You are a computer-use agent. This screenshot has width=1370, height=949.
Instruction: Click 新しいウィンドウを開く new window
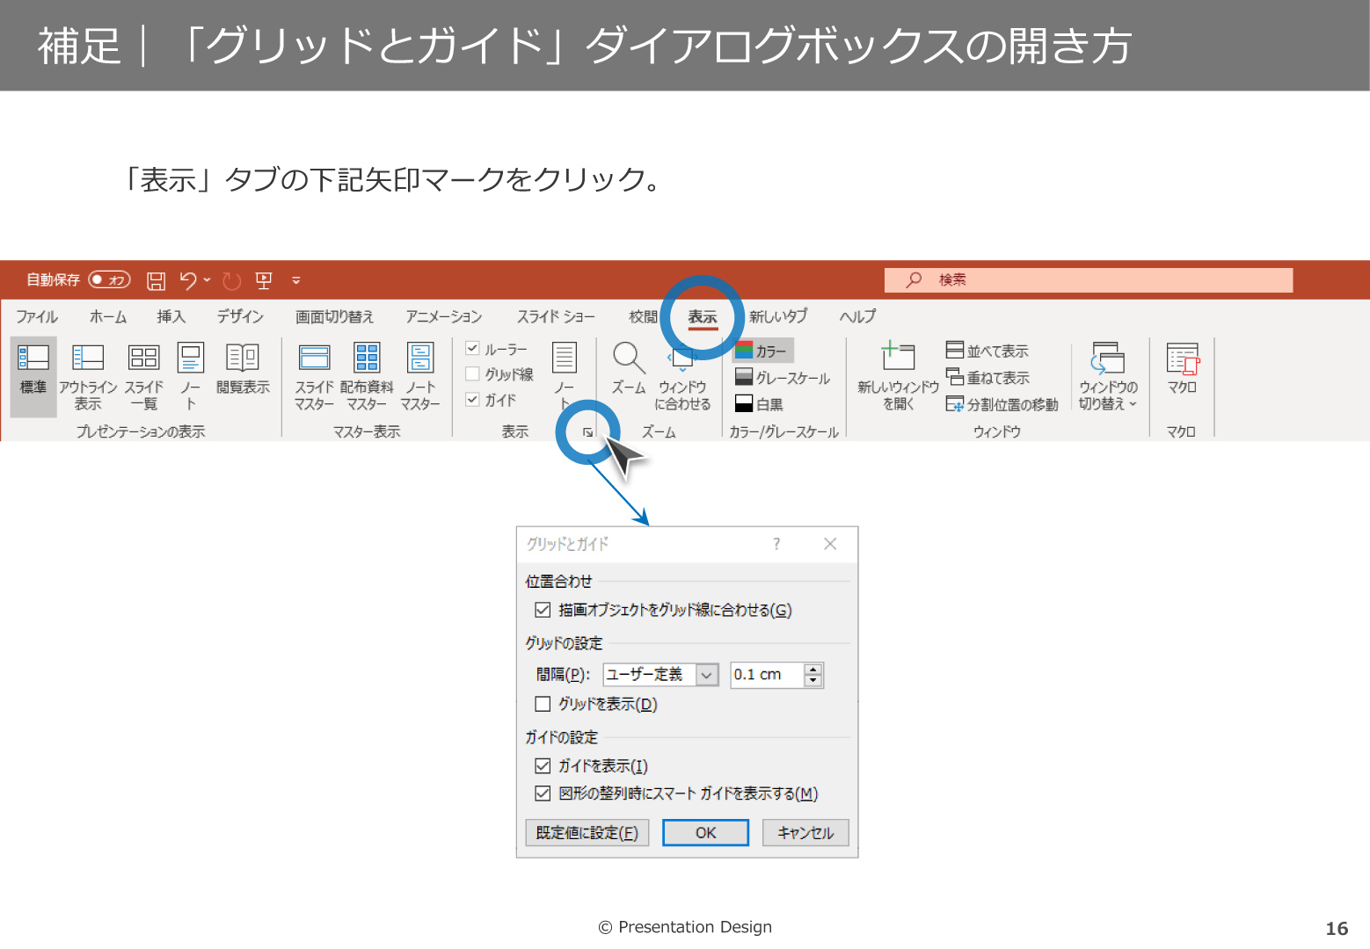tap(898, 376)
